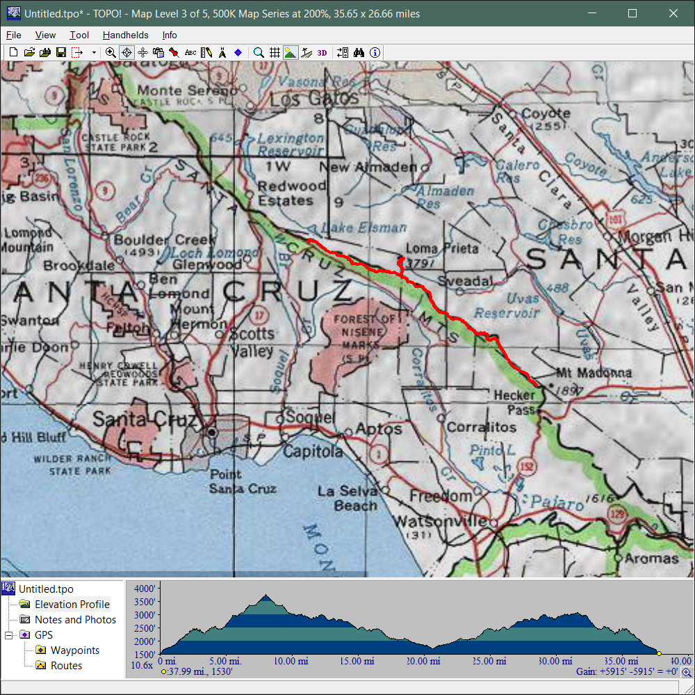This screenshot has height=695, width=695.
Task: Select the red pushpin tool
Action: (174, 52)
